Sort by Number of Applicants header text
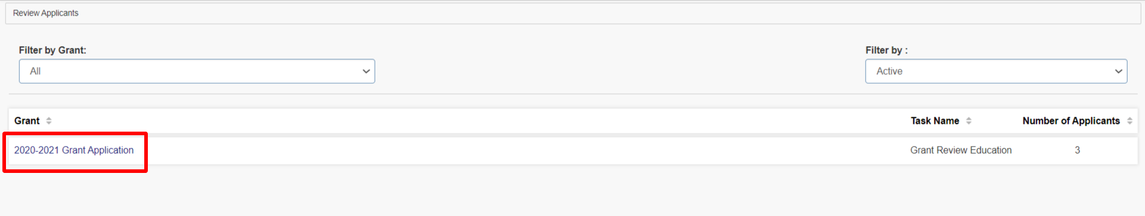This screenshot has height=216, width=1145. (x=1071, y=121)
